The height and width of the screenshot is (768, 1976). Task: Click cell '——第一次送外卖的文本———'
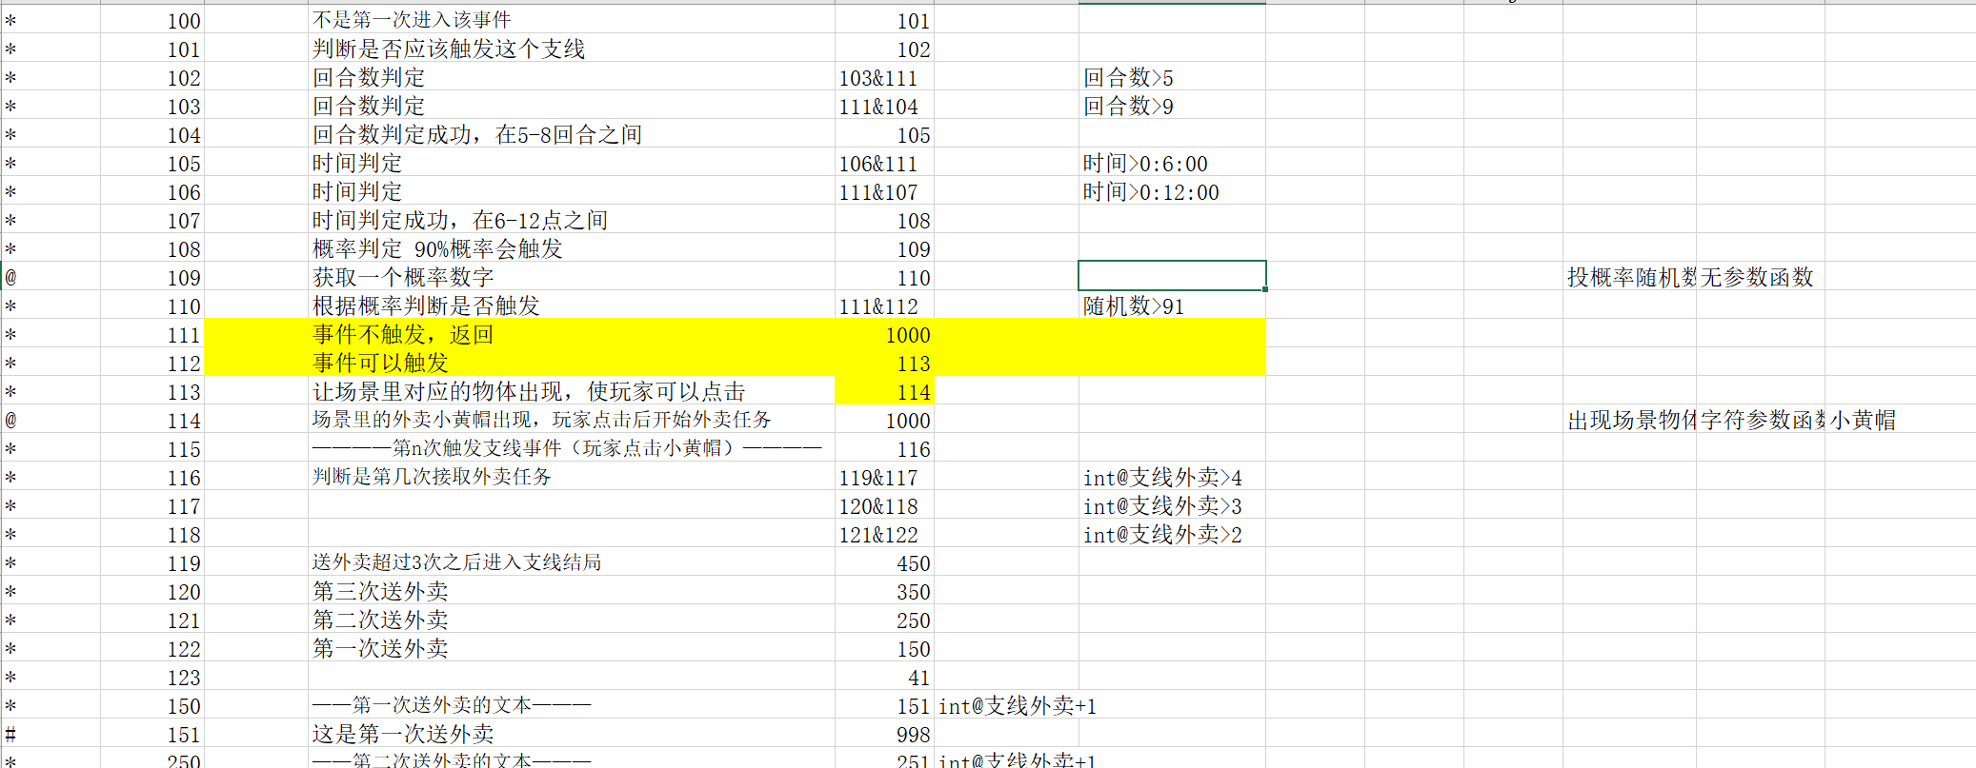pyautogui.click(x=572, y=704)
